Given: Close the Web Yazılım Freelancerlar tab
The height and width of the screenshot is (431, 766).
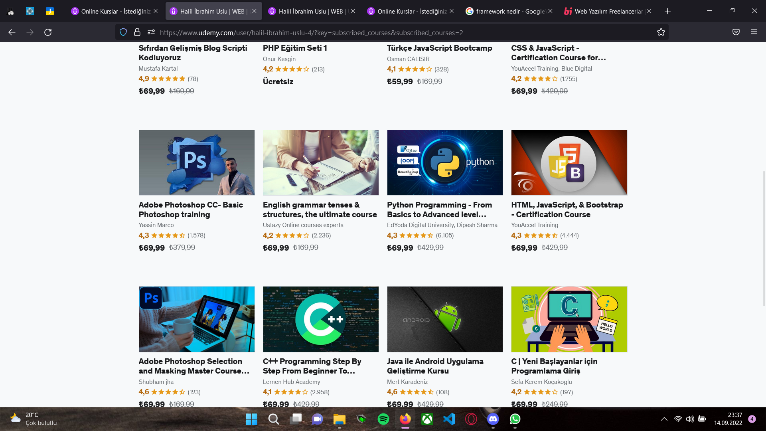Looking at the screenshot, I should point(649,11).
